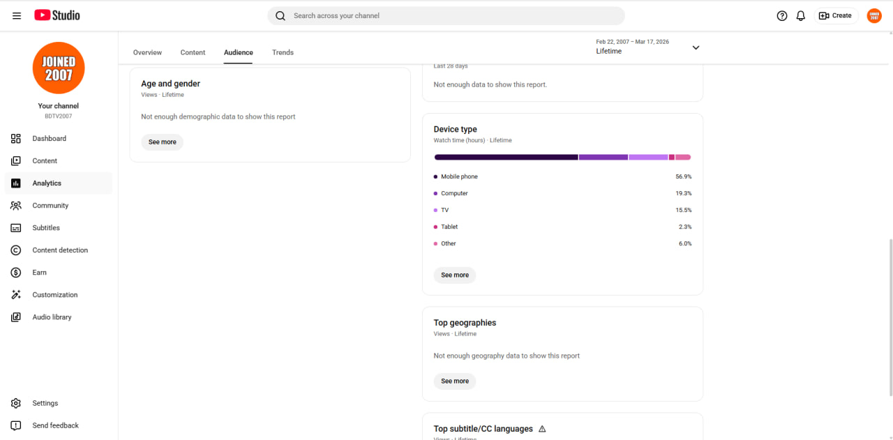This screenshot has width=893, height=440.
Task: Open Earn in the sidebar
Action: pyautogui.click(x=59, y=273)
